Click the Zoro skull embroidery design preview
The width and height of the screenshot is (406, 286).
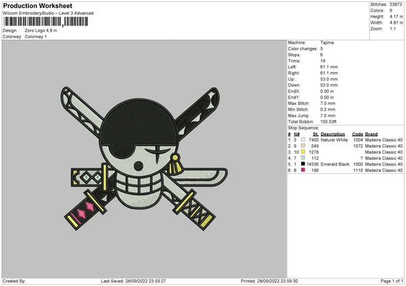point(144,159)
